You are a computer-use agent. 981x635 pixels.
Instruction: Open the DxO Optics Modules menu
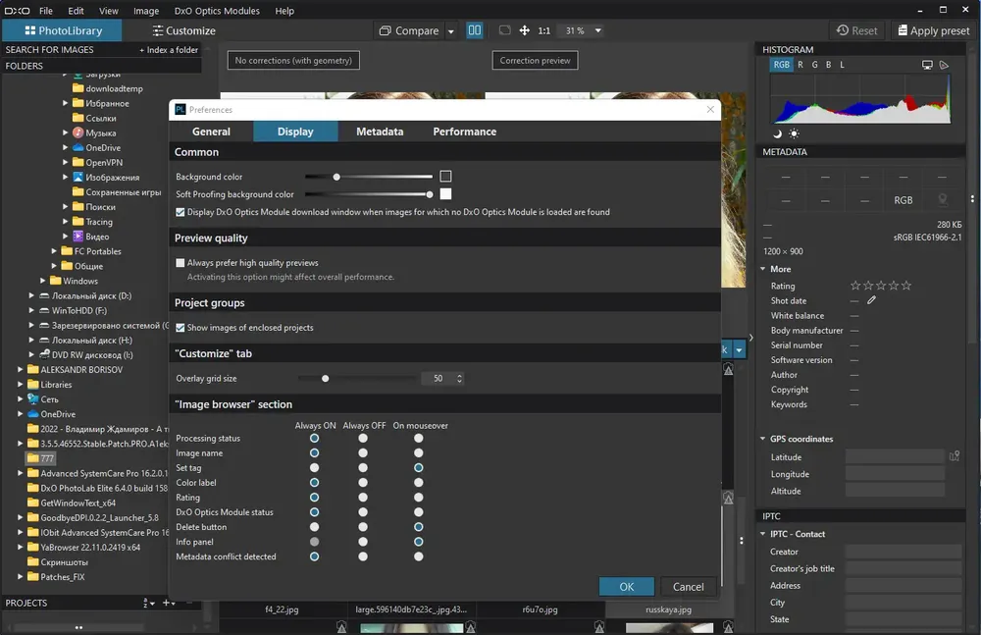(217, 11)
